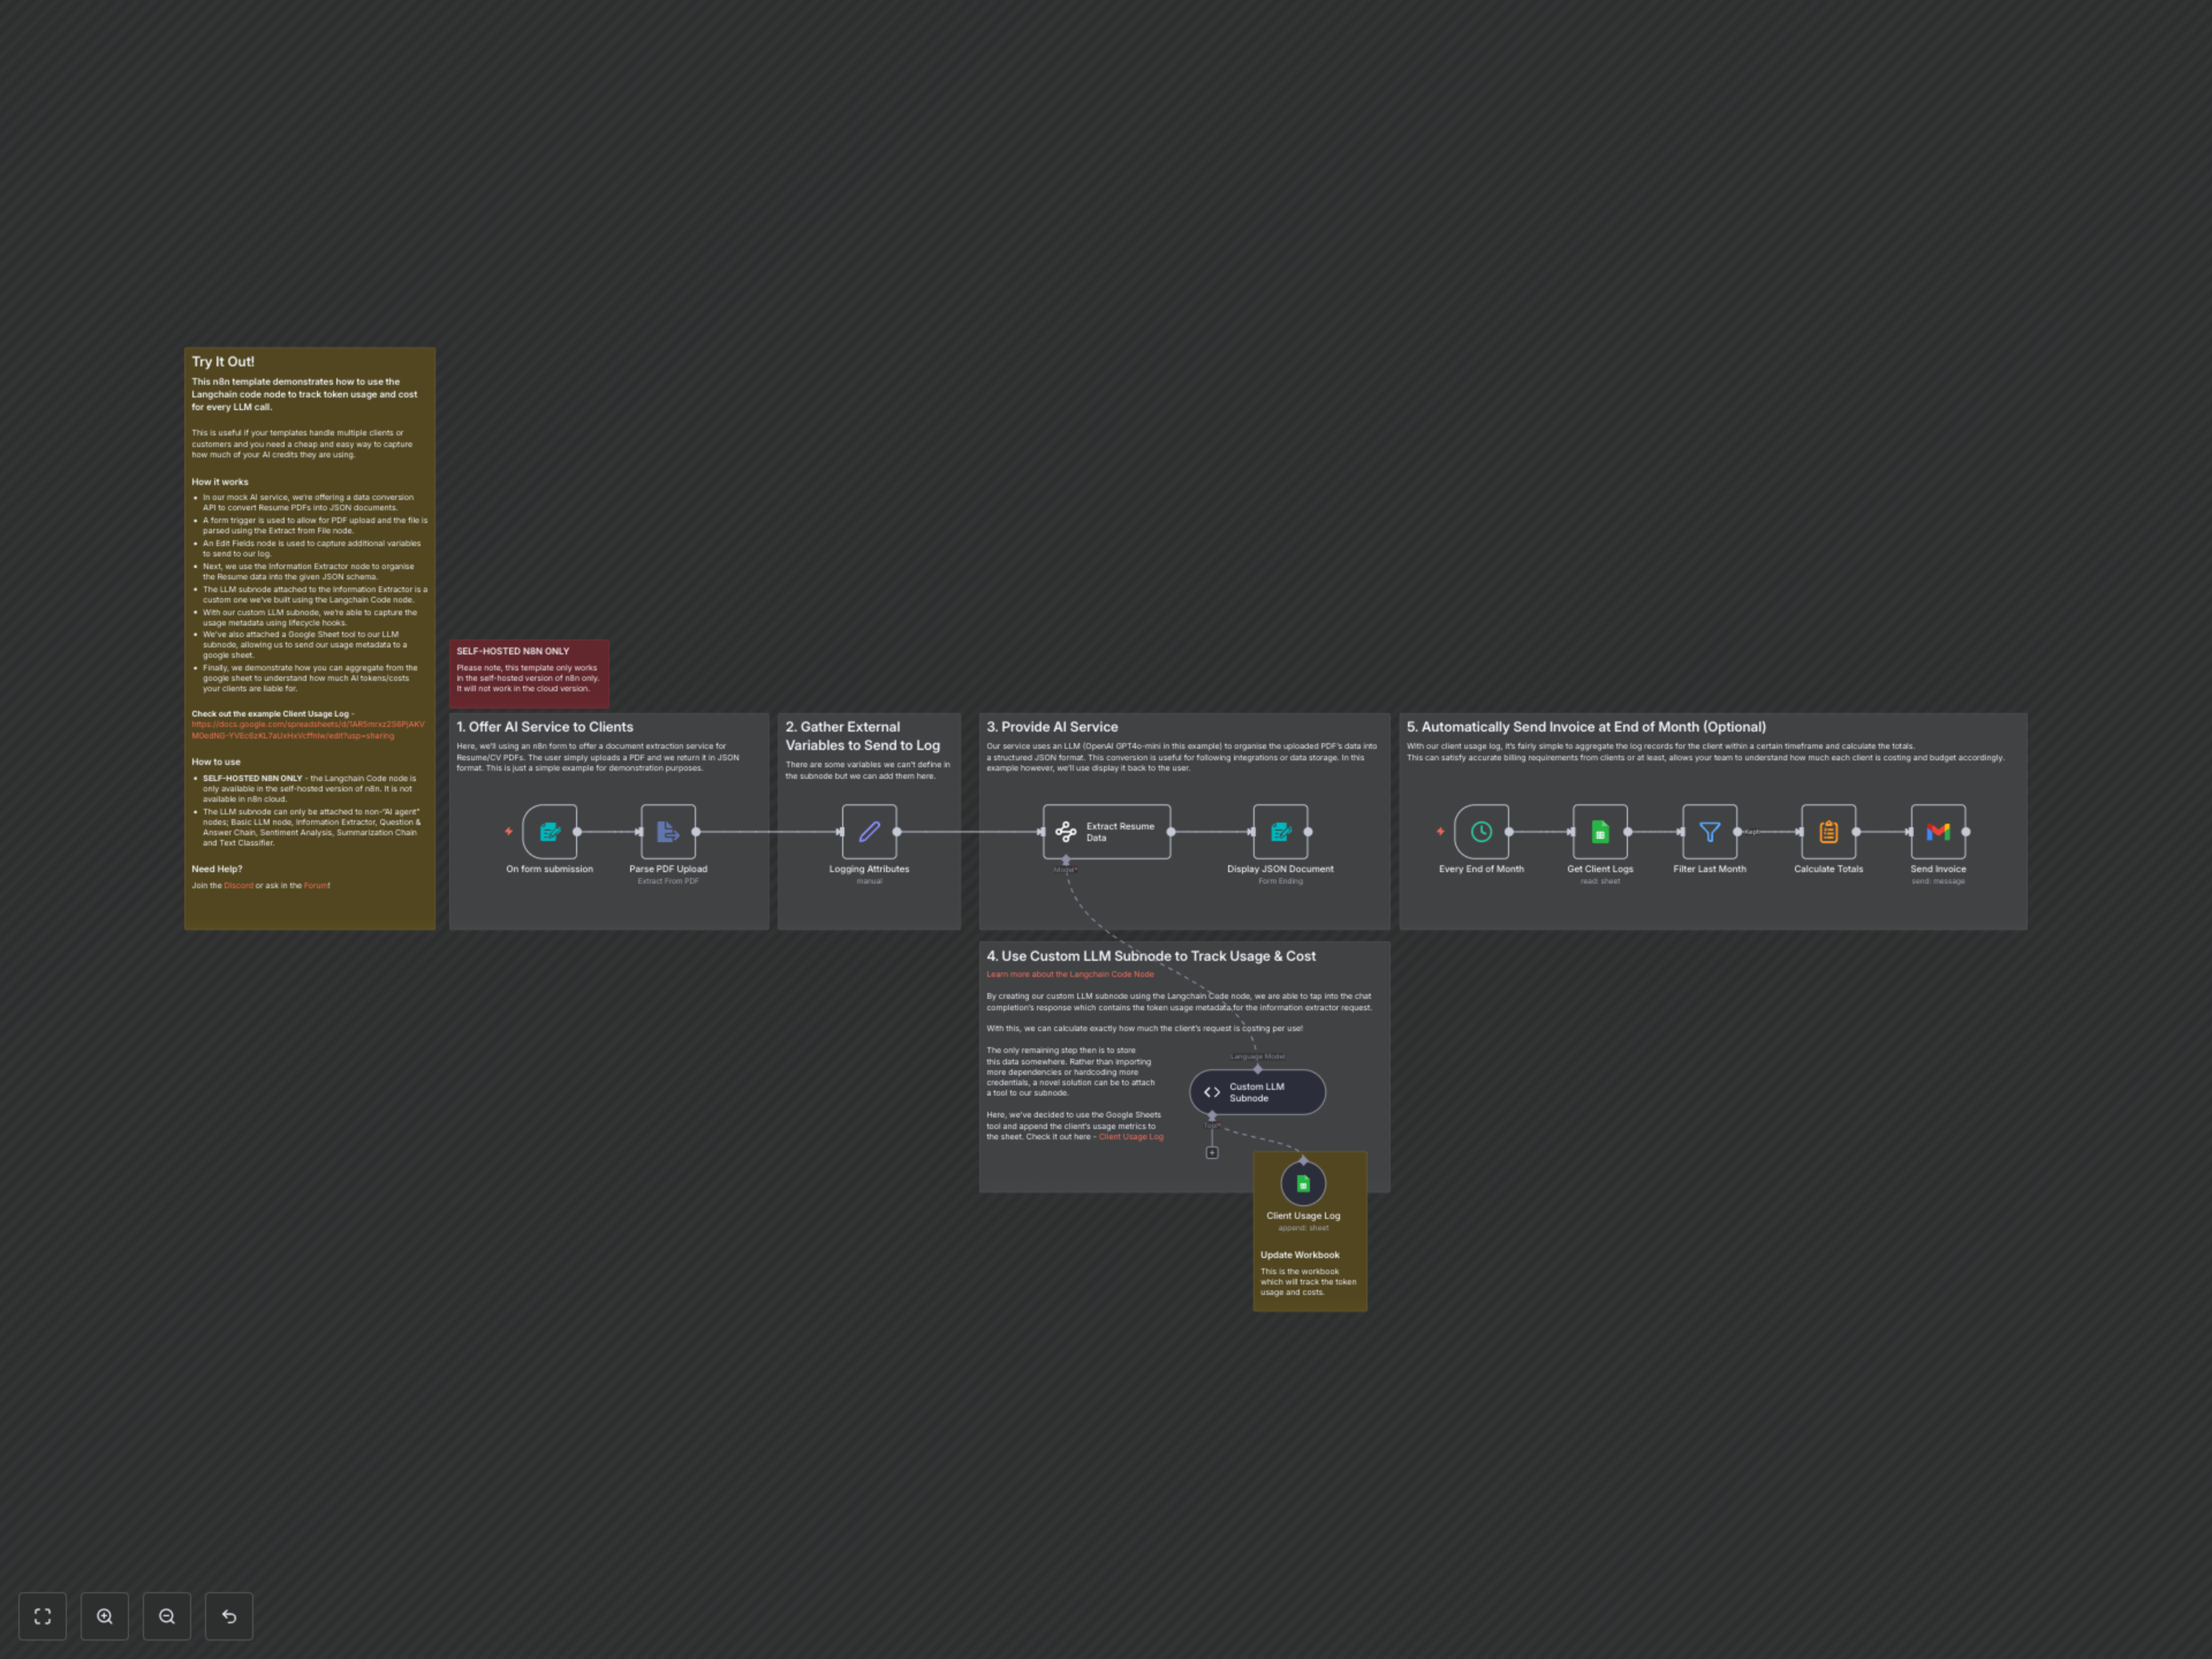
Task: Click the Discord link in the note
Action: [238, 885]
